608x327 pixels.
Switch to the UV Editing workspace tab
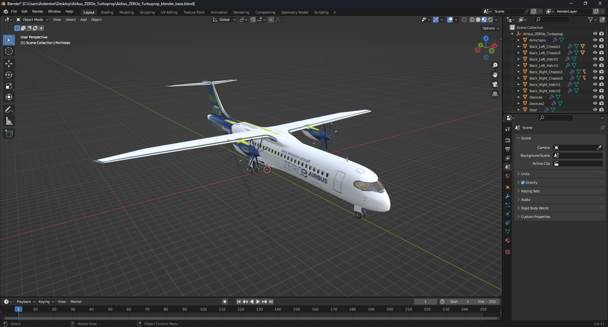[x=169, y=12]
